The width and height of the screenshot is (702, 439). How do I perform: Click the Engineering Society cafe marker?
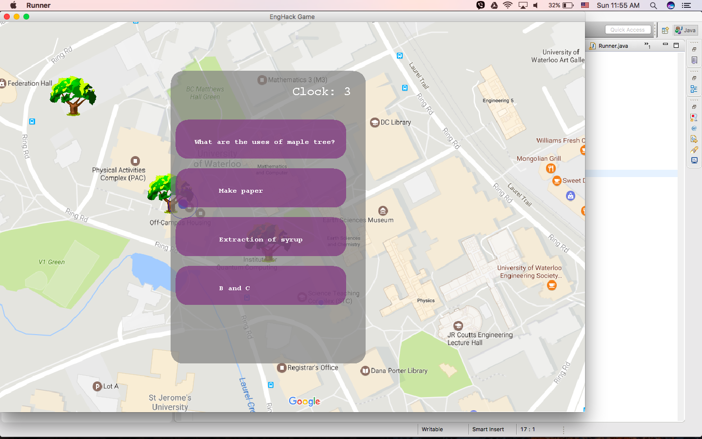click(x=552, y=285)
